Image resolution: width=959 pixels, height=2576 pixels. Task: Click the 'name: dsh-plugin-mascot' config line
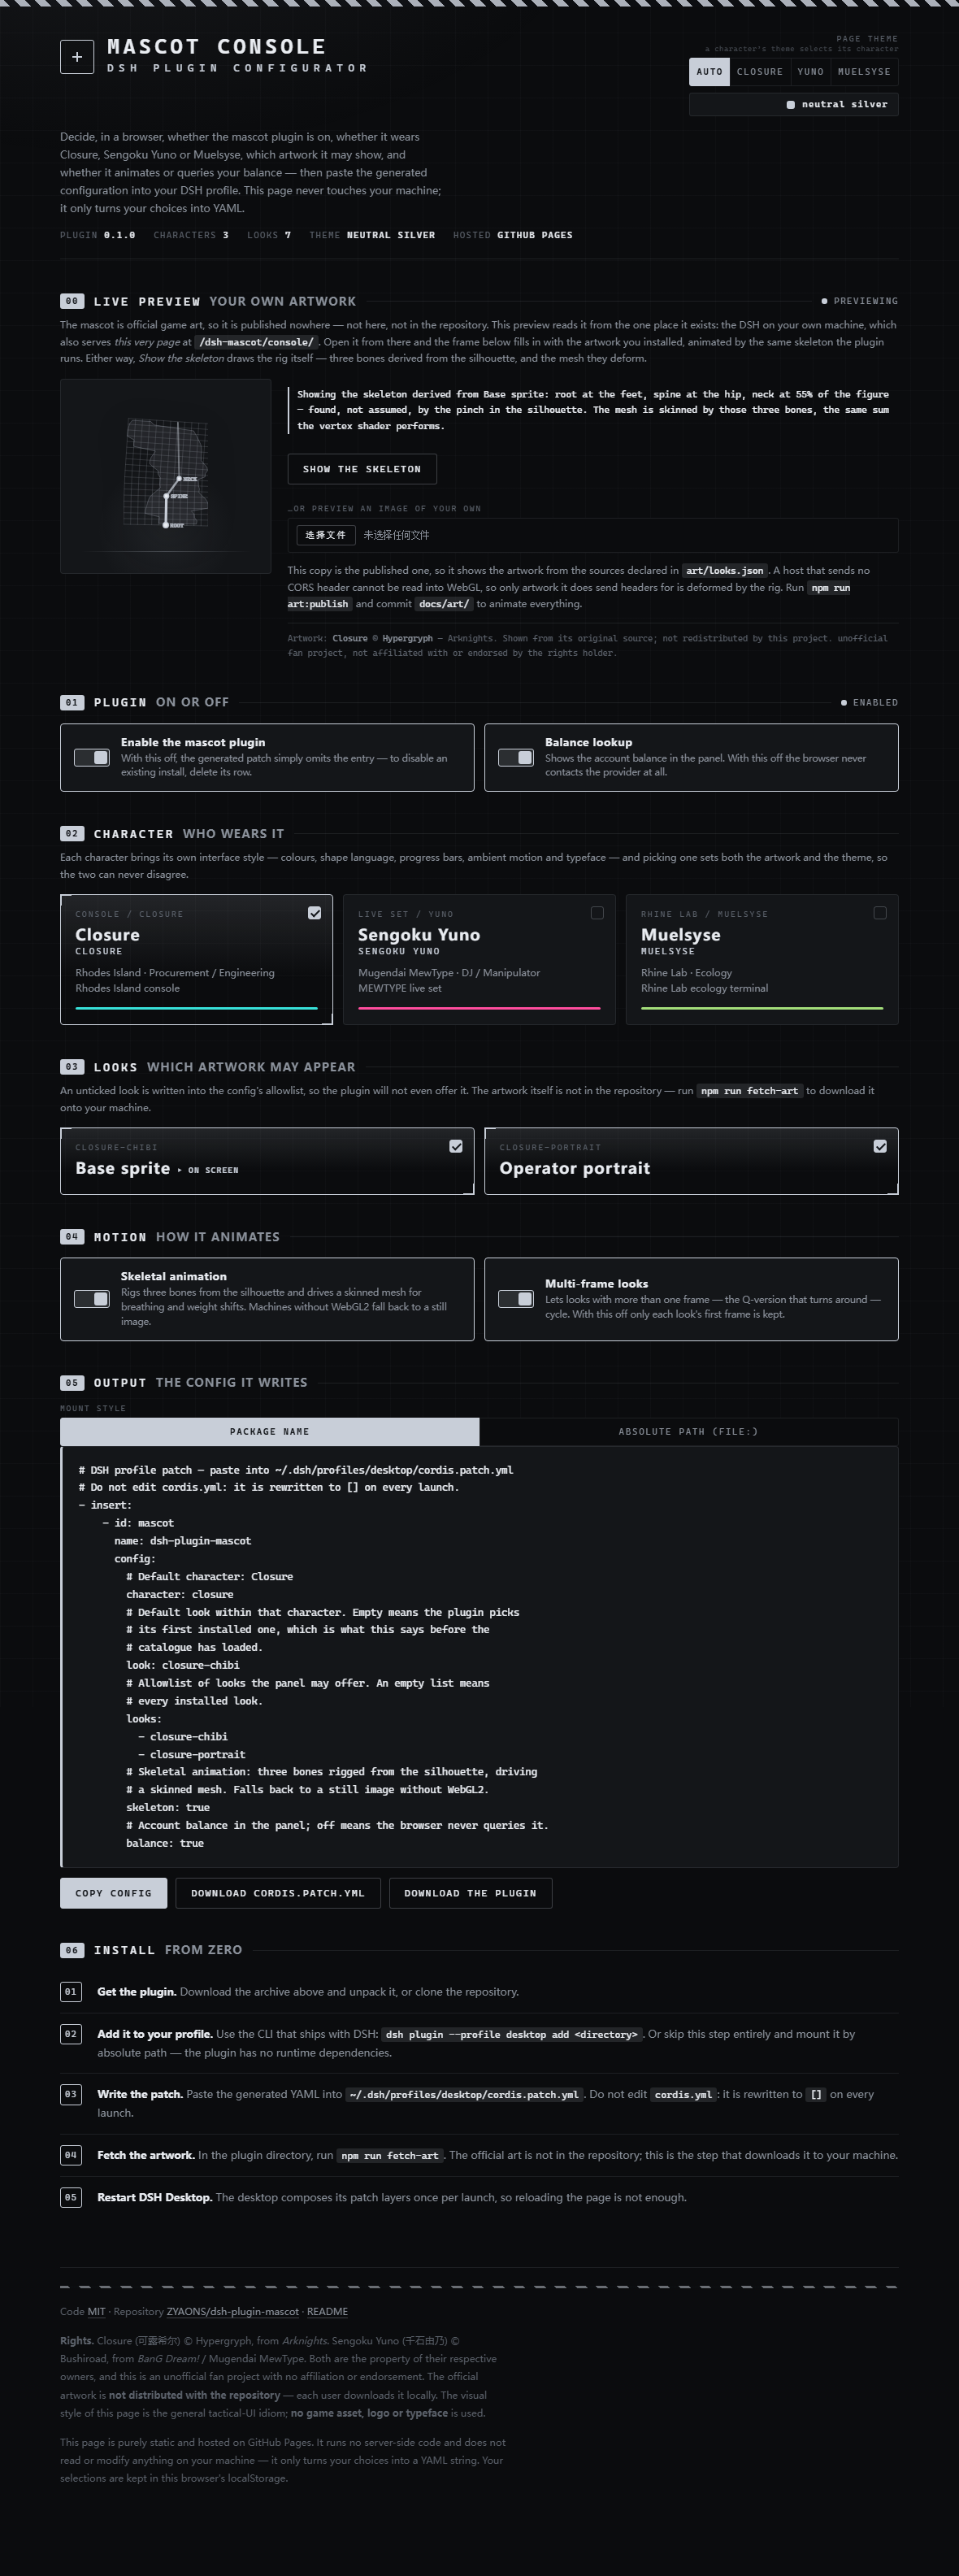[183, 1541]
